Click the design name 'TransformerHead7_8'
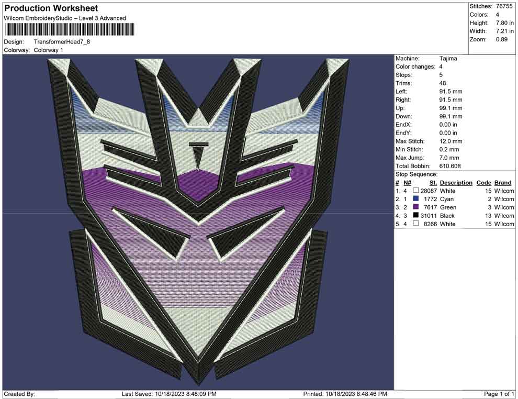 coord(62,42)
